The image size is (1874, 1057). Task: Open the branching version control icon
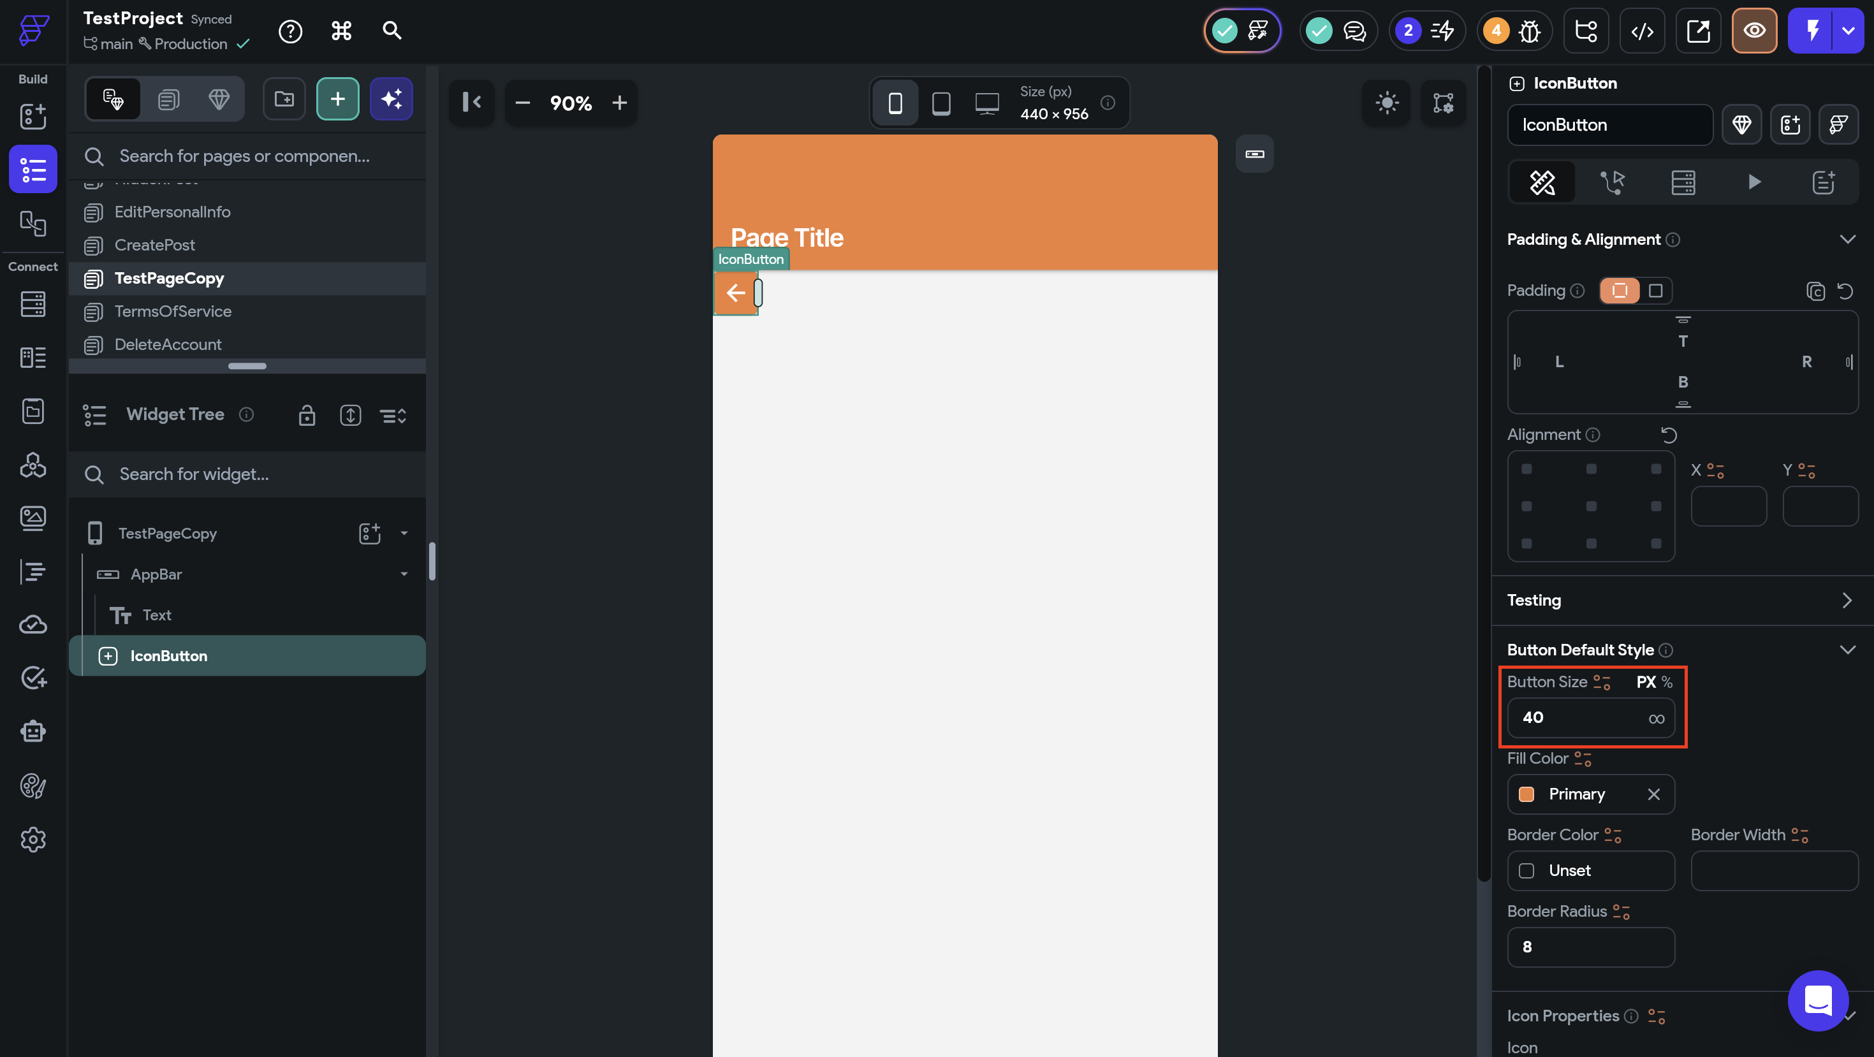(x=1585, y=31)
